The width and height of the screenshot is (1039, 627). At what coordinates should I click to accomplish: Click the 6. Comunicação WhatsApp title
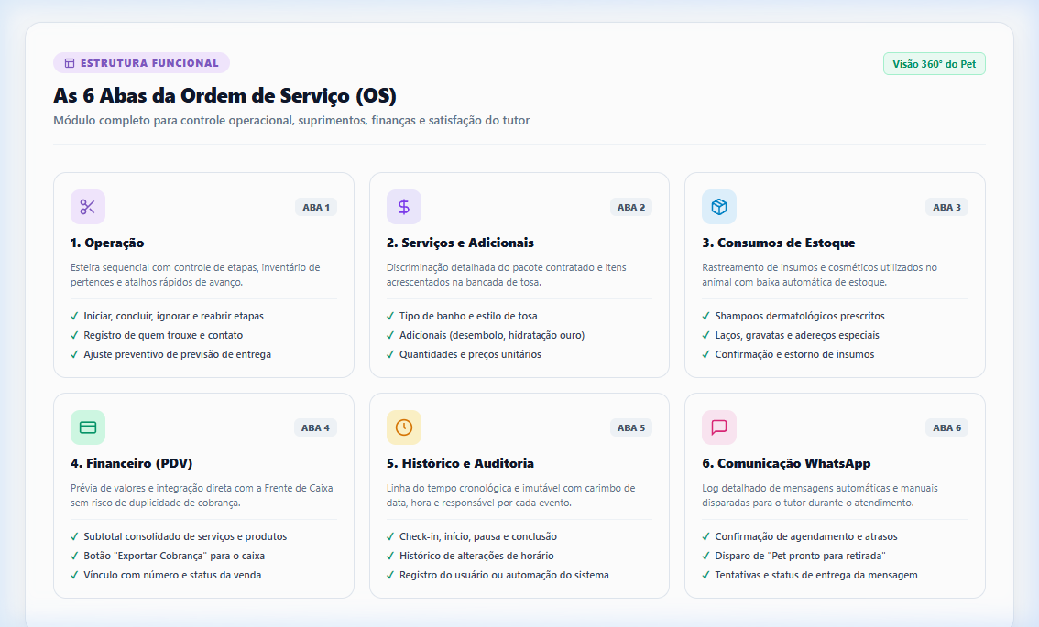[x=786, y=463]
